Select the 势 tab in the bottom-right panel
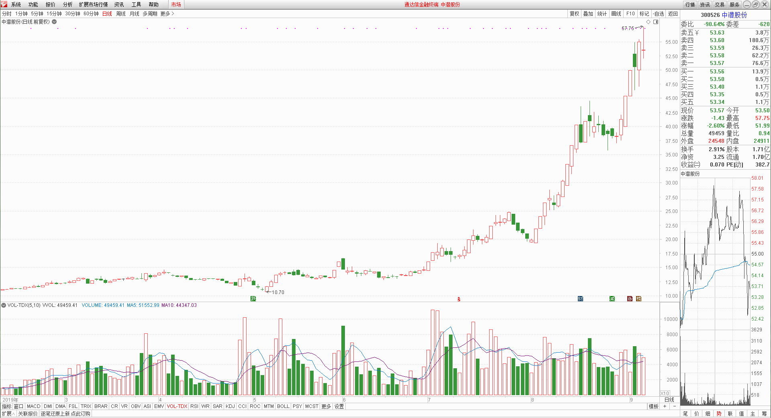 [719, 414]
